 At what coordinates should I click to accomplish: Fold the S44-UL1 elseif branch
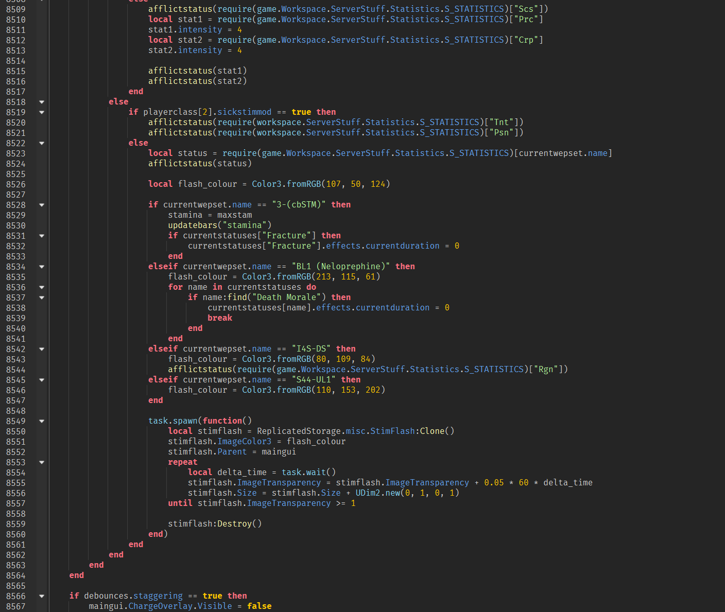tap(41, 379)
